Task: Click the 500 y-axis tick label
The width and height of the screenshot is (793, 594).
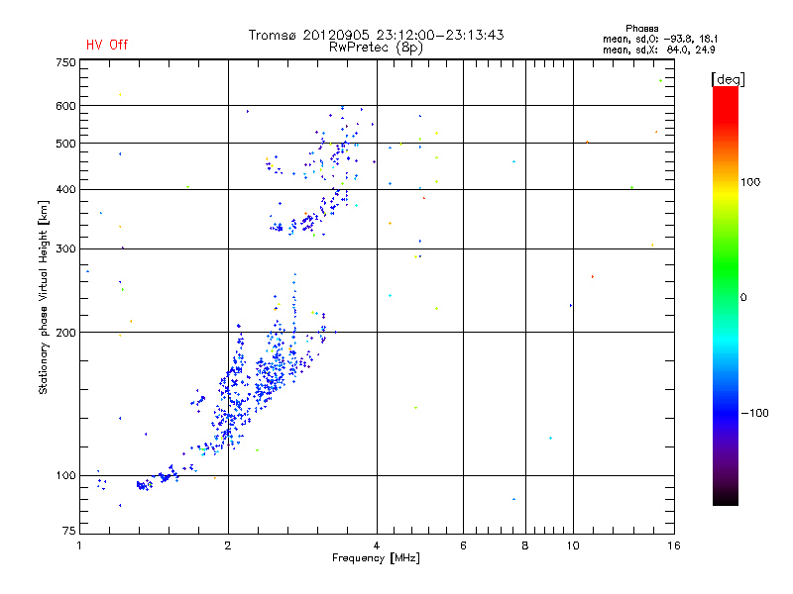Action: coord(65,144)
